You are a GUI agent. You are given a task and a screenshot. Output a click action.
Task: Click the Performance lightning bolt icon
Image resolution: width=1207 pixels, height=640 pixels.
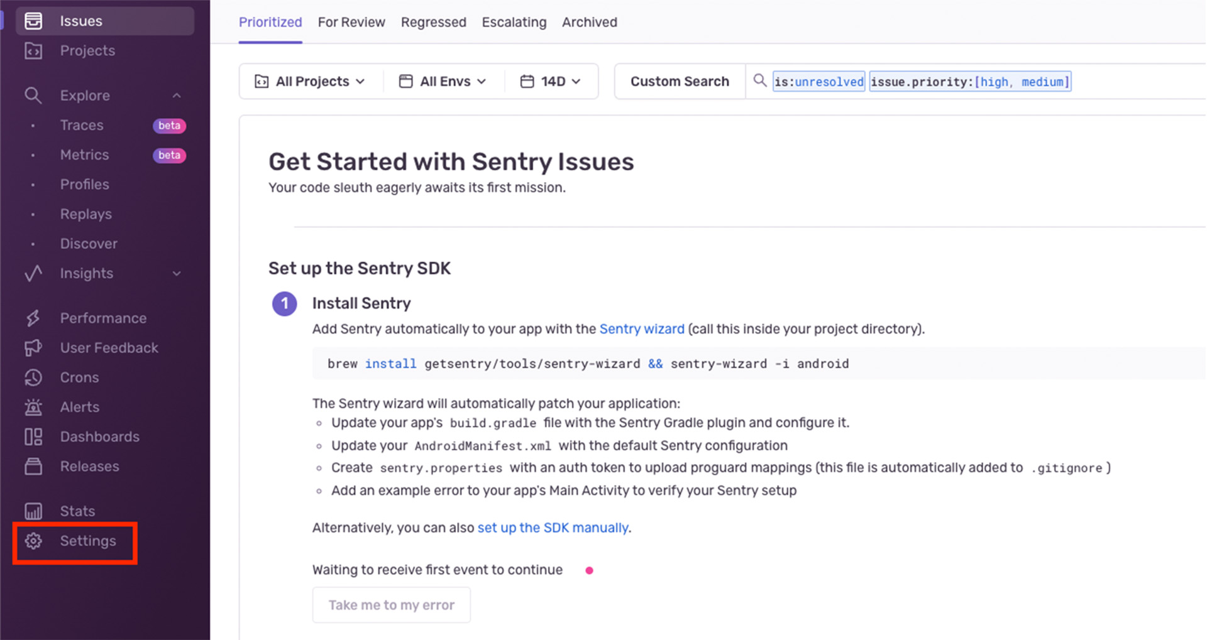[x=33, y=318]
